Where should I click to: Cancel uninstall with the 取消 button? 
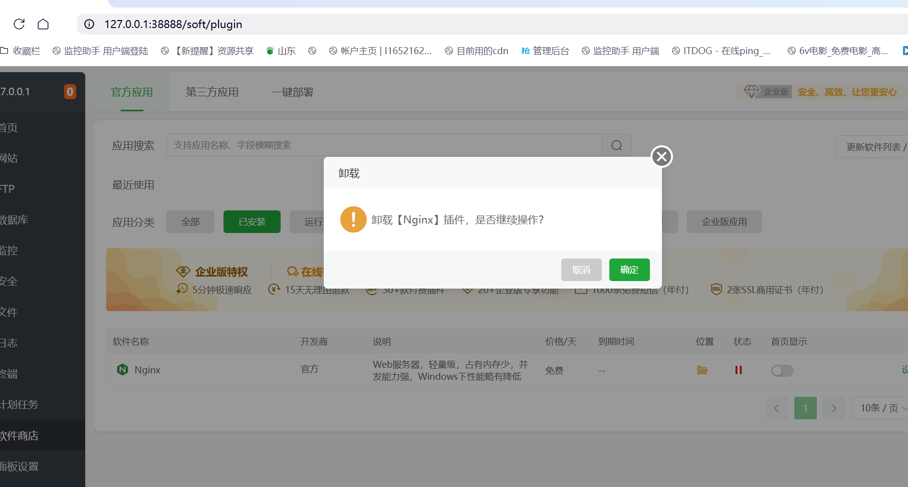pyautogui.click(x=581, y=270)
